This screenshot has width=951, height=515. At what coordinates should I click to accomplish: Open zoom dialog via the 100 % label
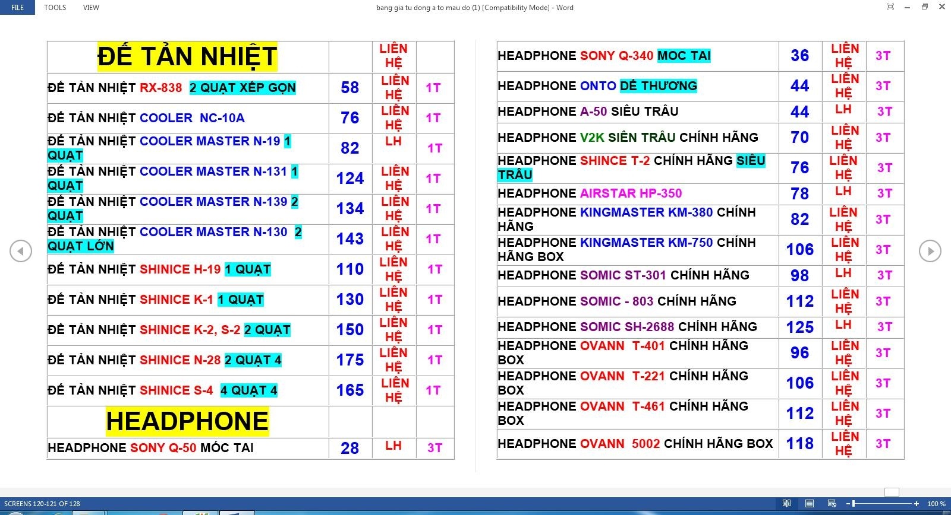pyautogui.click(x=936, y=504)
